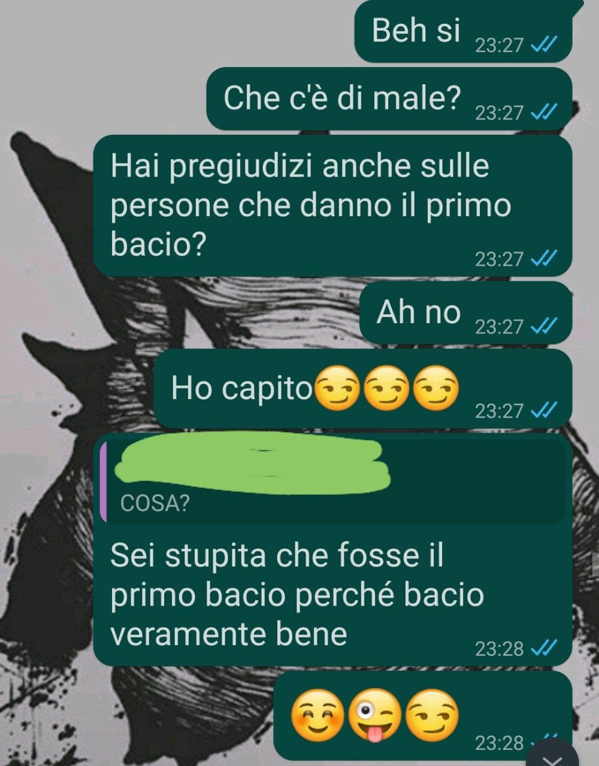Tap the winking tongue-out emoji
This screenshot has width=599, height=766.
pyautogui.click(x=374, y=716)
